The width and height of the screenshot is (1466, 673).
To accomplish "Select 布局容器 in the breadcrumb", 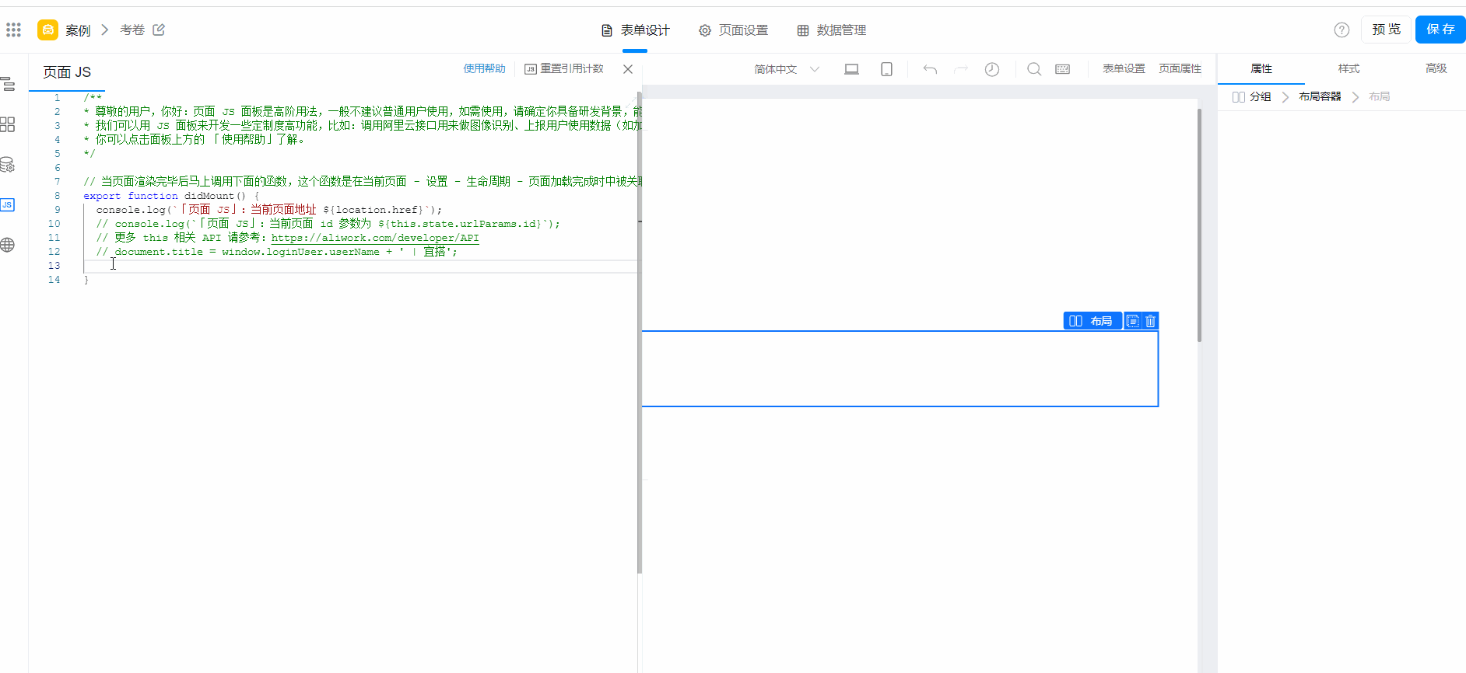I will tap(1320, 96).
